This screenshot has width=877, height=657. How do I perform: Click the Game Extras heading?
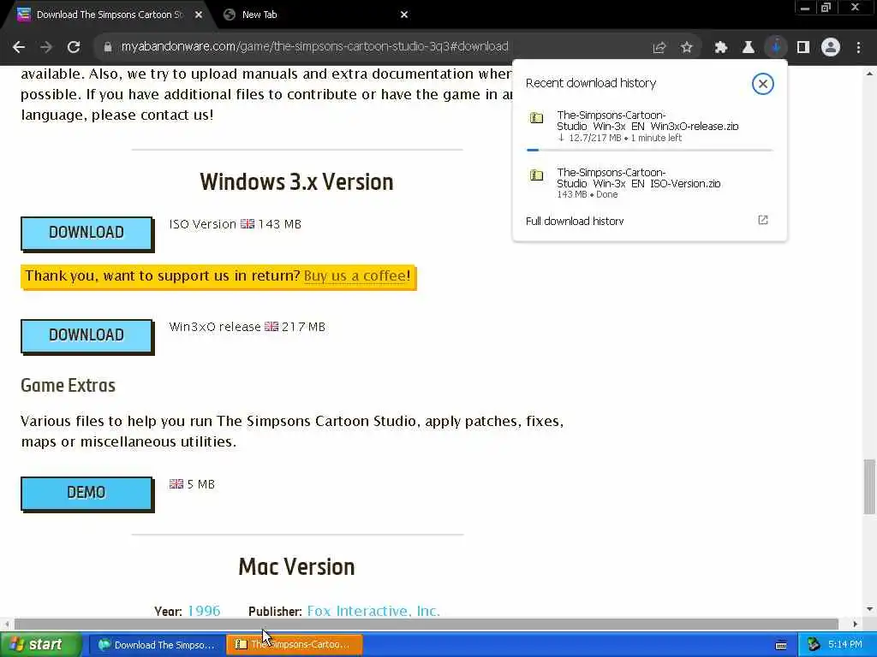click(69, 386)
